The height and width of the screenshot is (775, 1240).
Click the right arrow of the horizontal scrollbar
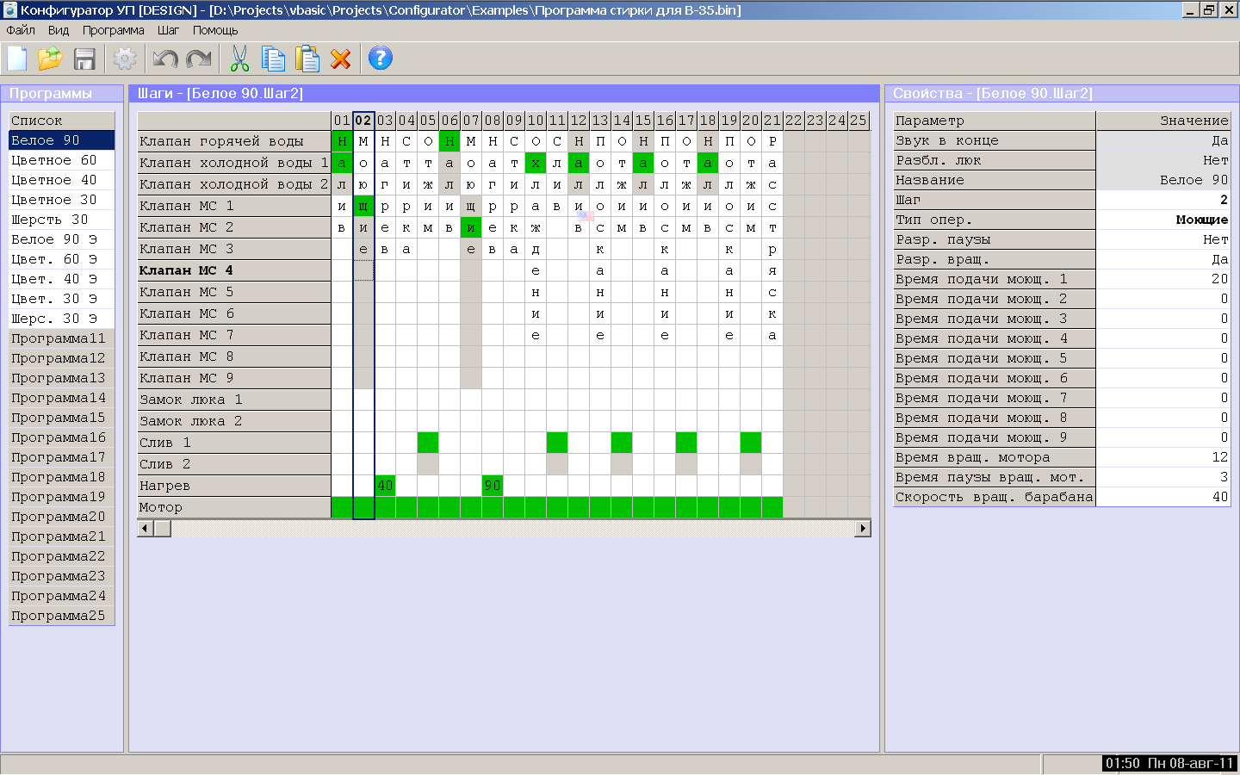862,529
